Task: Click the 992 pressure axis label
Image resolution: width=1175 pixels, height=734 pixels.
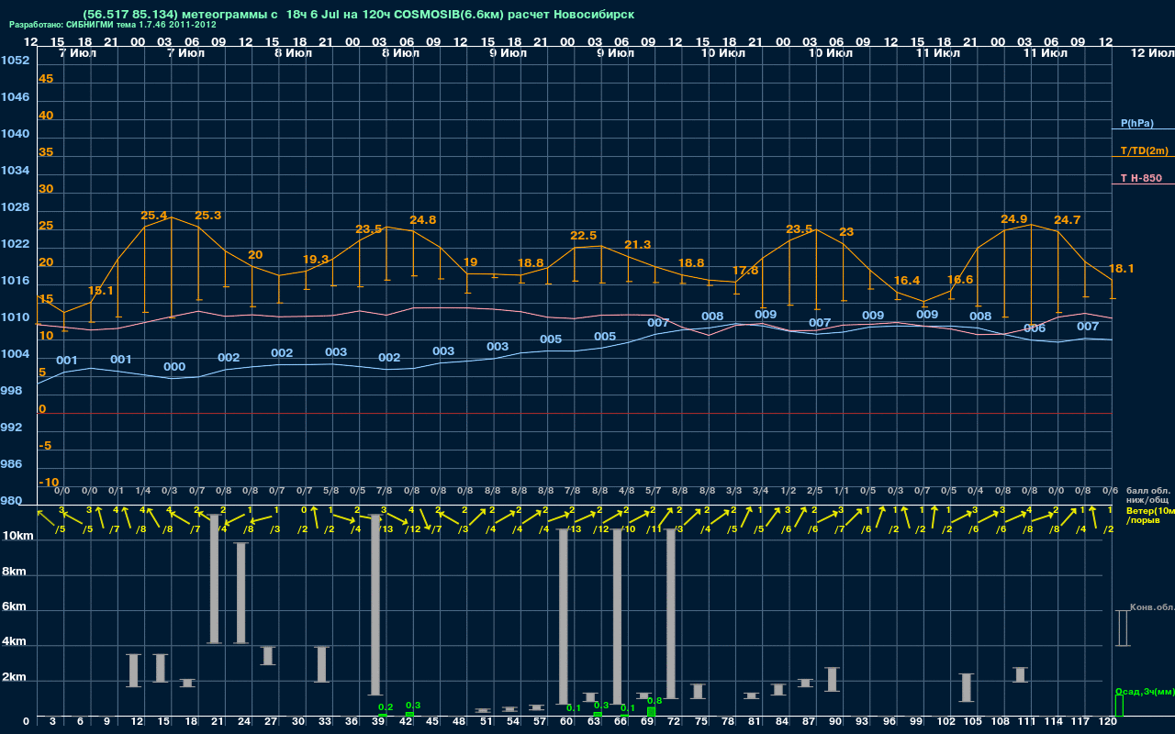Action: pyautogui.click(x=11, y=428)
